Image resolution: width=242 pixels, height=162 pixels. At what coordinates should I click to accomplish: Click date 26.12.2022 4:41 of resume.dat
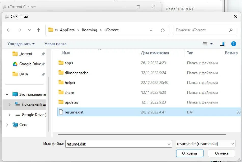(x=153, y=112)
